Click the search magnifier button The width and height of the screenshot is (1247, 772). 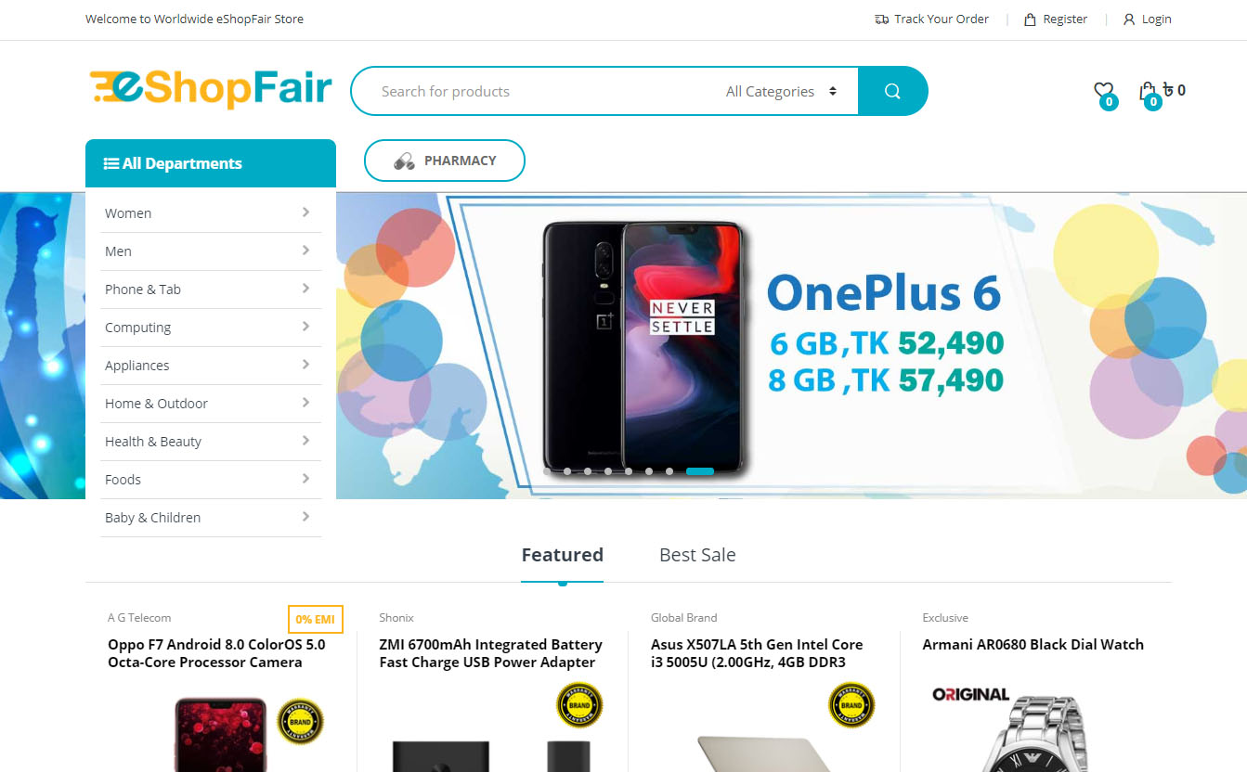pyautogui.click(x=892, y=91)
